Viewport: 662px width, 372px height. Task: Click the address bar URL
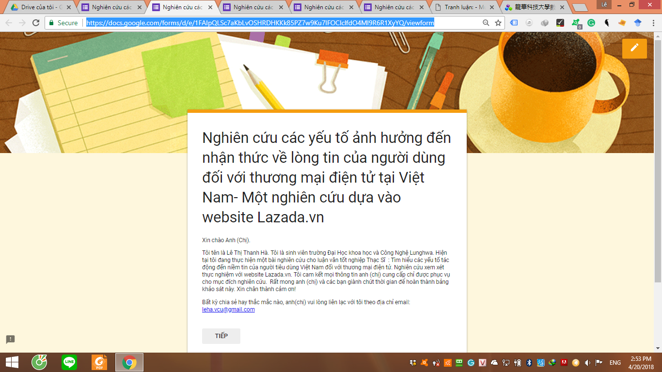[260, 23]
